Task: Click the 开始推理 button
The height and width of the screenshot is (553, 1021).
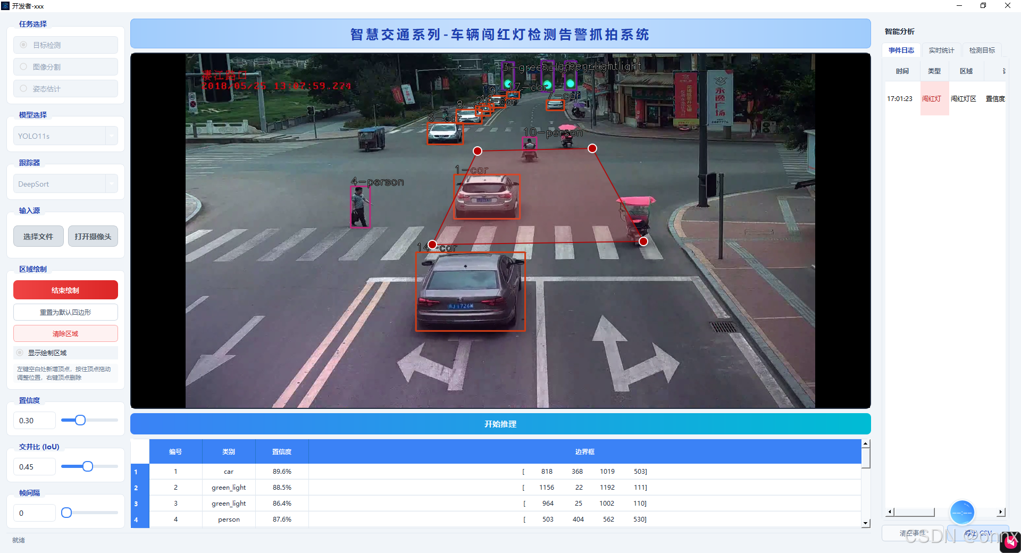Action: [500, 424]
